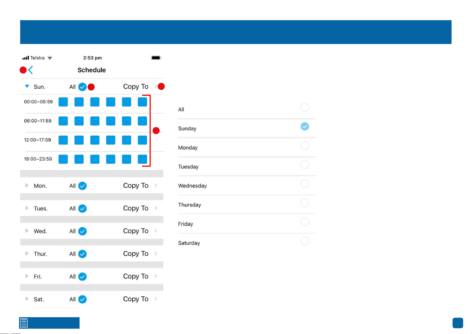
Task: Open Copy To for Mon.
Action: click(x=136, y=185)
